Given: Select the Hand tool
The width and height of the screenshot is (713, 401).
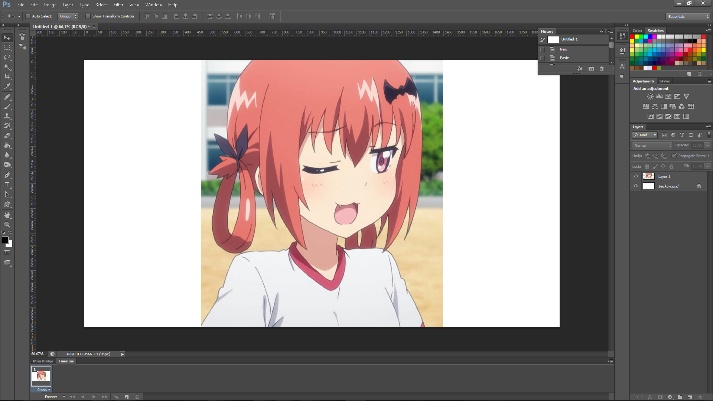Looking at the screenshot, I should coord(7,215).
